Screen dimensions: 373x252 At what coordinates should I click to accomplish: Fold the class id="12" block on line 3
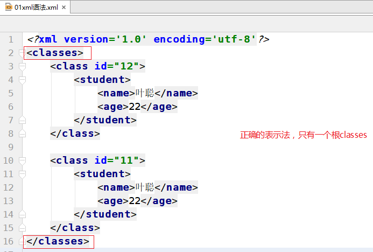pyautogui.click(x=22, y=66)
